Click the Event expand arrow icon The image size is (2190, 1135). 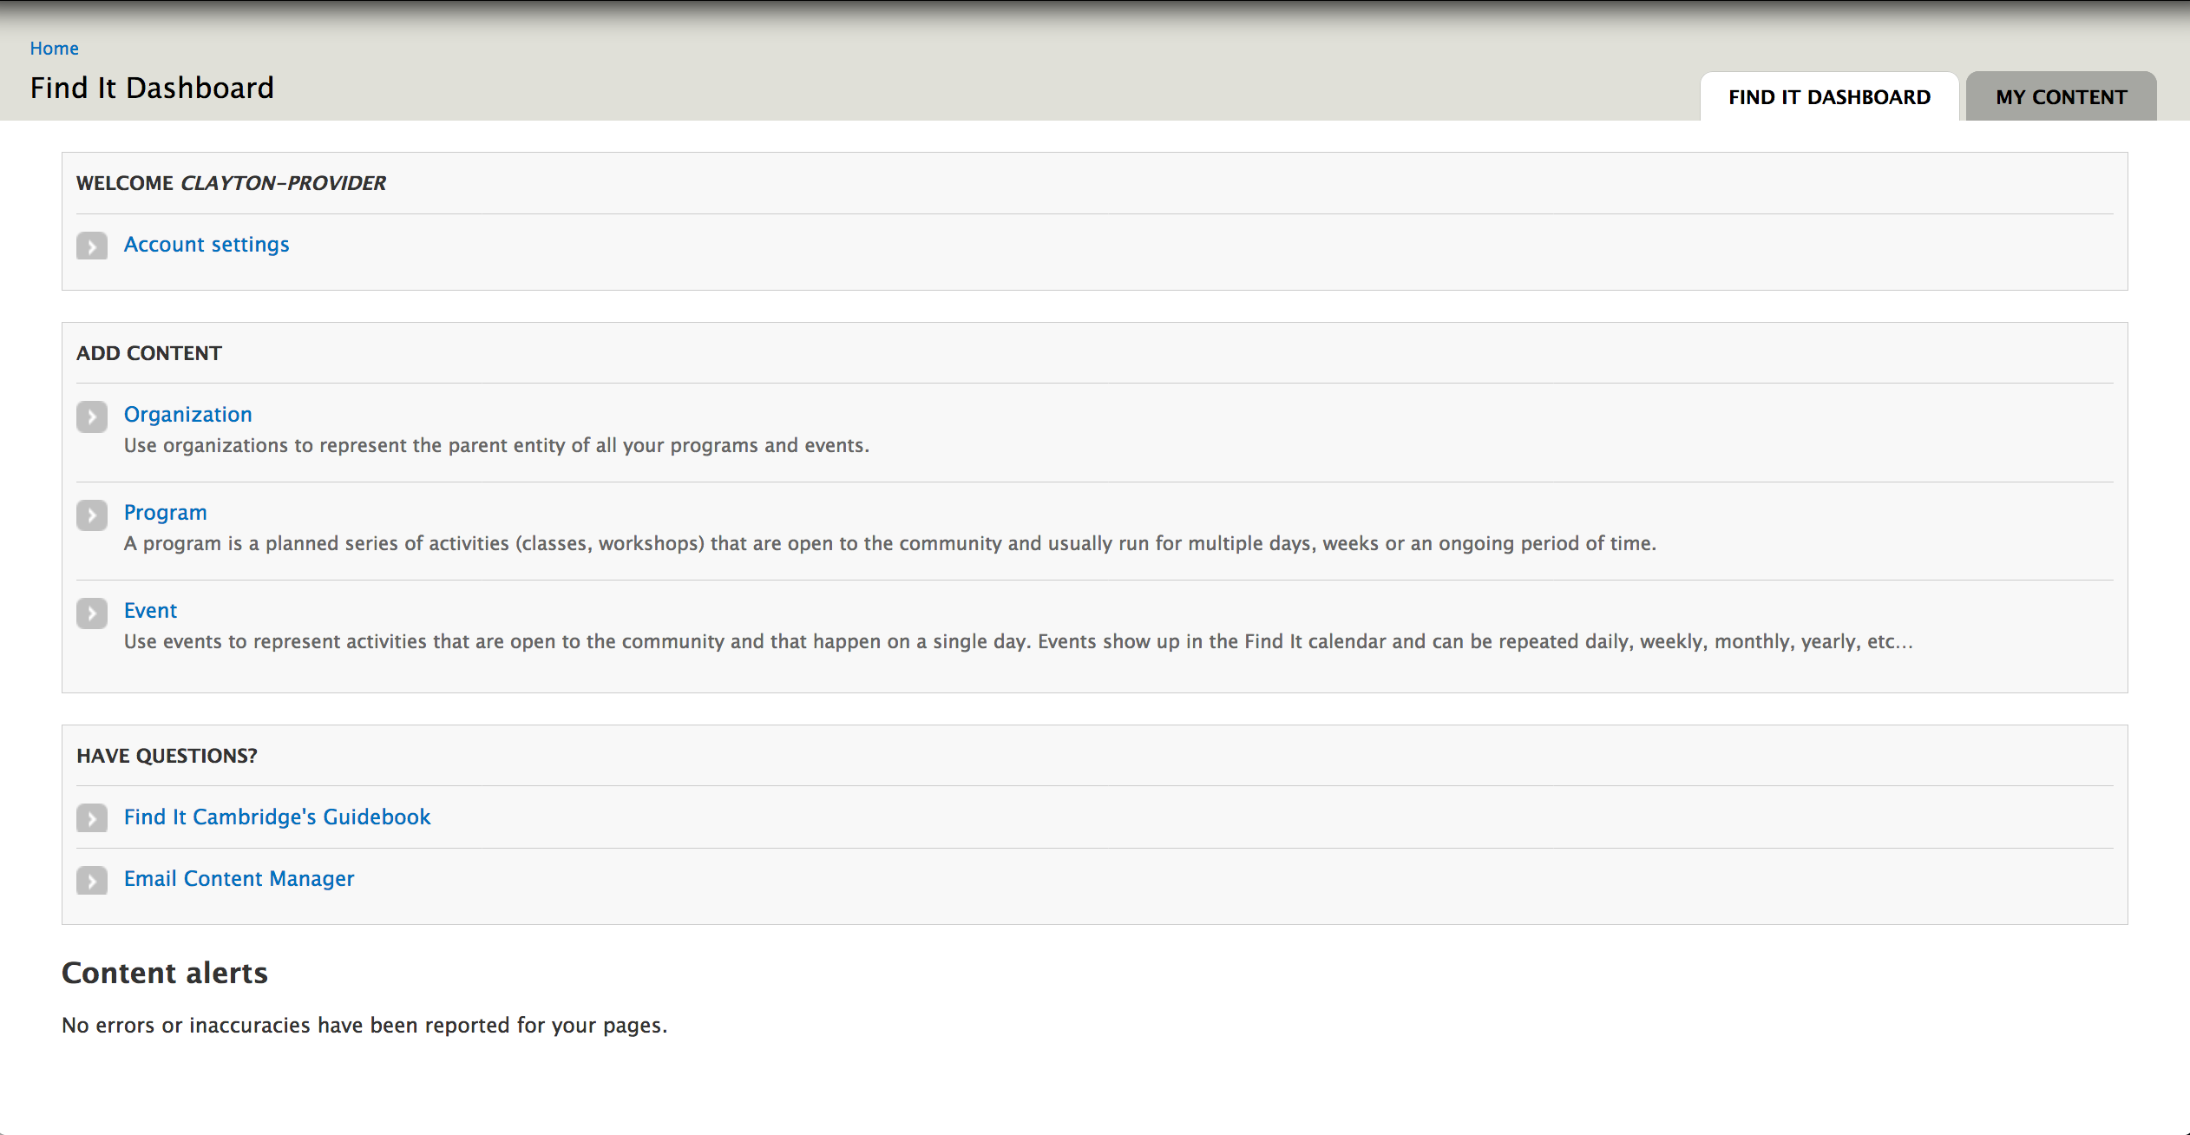click(x=93, y=609)
